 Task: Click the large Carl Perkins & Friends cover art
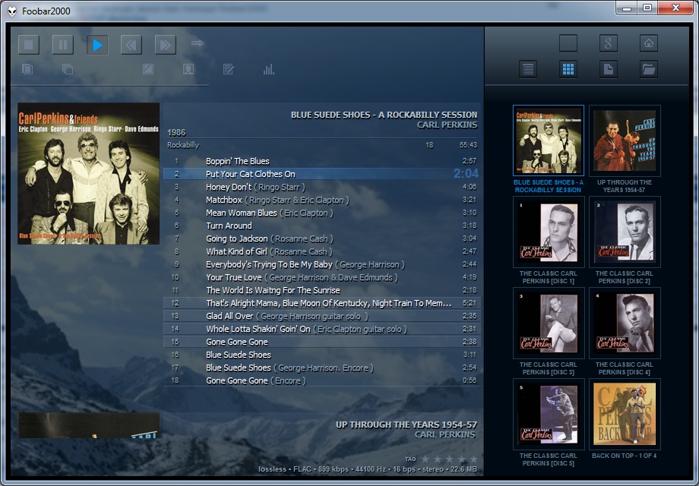[x=88, y=173]
